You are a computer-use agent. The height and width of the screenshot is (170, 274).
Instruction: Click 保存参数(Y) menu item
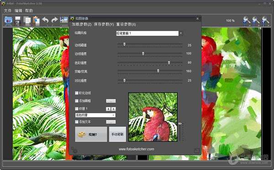pos(104,24)
